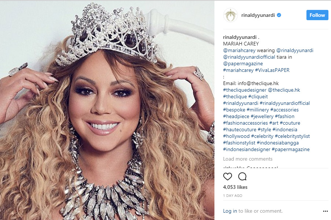This screenshot has width=331, height=220.
Task: View the 4,053 likes list
Action: click(x=235, y=187)
